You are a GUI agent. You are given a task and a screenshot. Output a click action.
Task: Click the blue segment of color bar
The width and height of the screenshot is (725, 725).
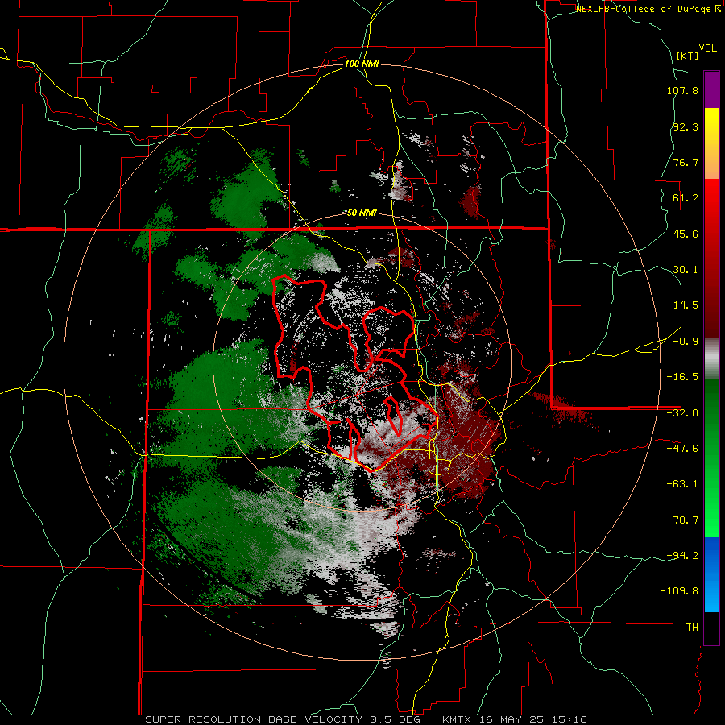711,574
